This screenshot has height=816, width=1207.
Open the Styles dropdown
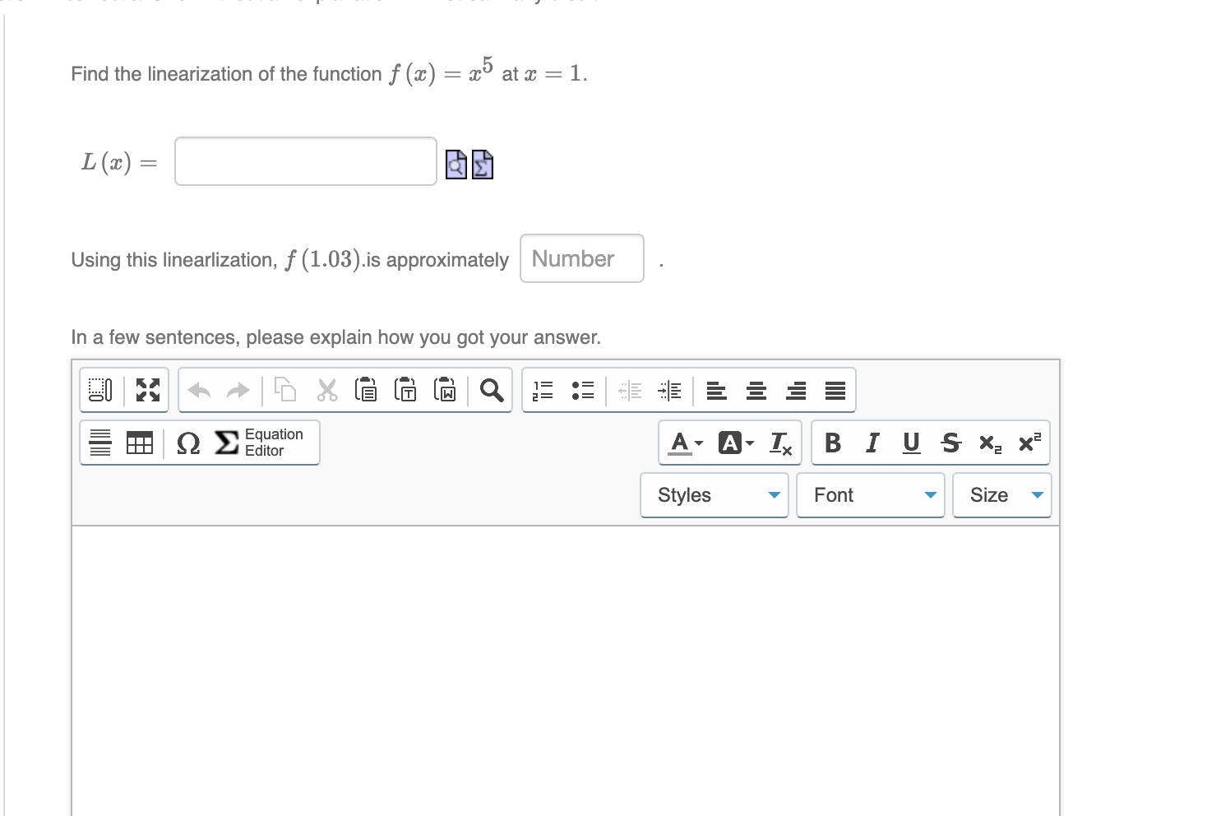coord(714,494)
